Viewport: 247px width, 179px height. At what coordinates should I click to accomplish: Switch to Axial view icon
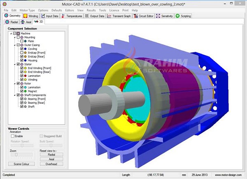(23, 22)
